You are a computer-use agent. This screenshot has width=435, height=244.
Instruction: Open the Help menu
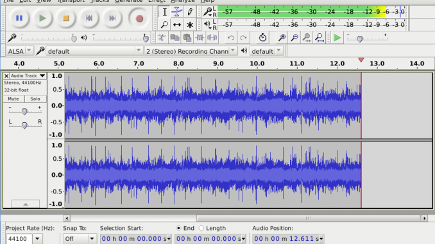[x=207, y=1]
